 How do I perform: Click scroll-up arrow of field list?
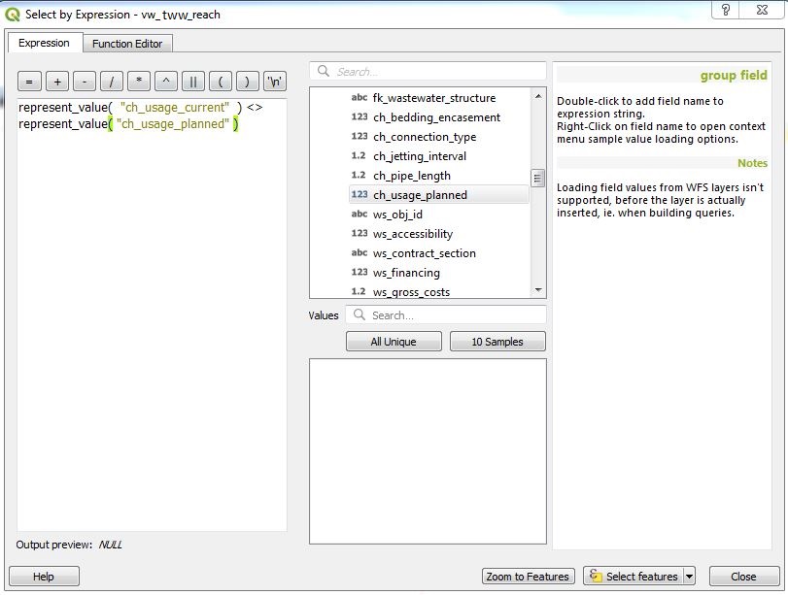click(538, 96)
